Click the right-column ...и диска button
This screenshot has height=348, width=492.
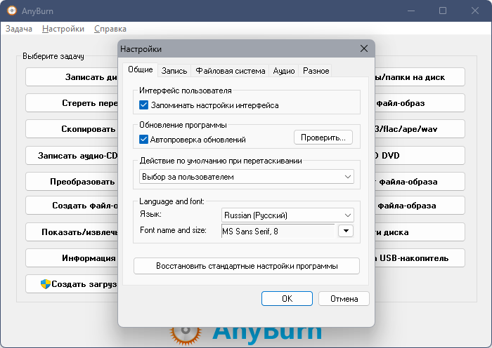tap(420, 232)
